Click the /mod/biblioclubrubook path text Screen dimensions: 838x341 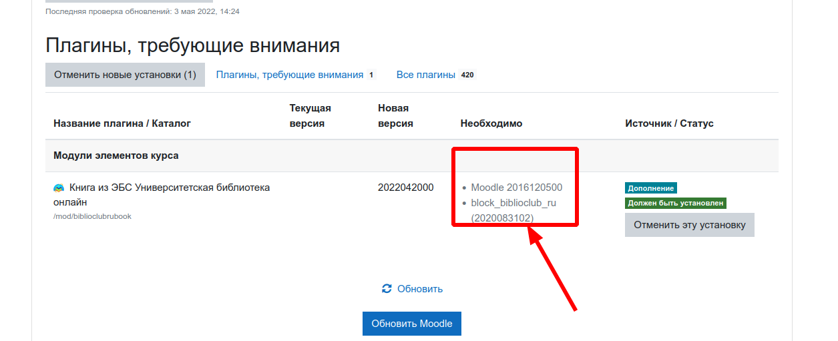point(92,216)
